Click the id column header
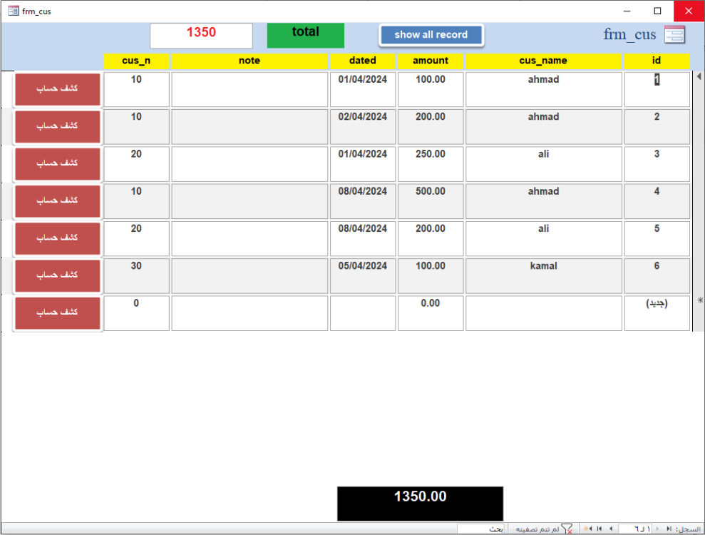The image size is (705, 535). pos(657,61)
